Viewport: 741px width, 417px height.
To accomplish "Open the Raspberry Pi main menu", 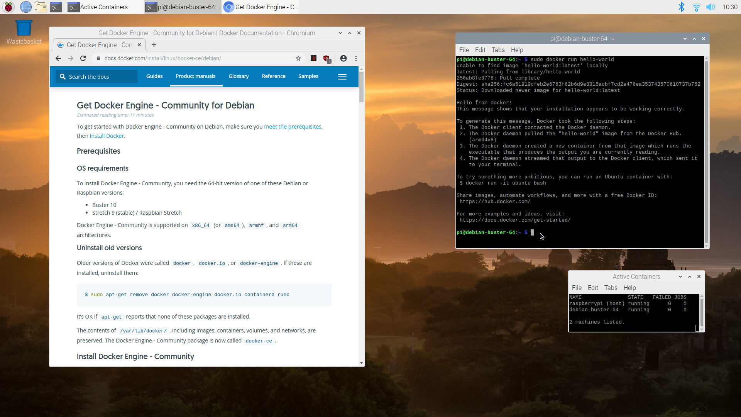I will pyautogui.click(x=8, y=7).
